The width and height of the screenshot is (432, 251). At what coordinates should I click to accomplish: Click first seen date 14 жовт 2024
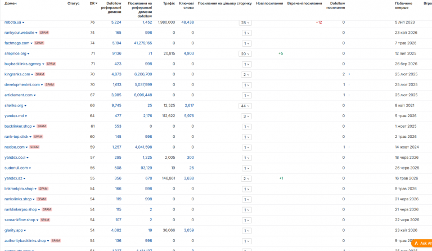[407, 147]
